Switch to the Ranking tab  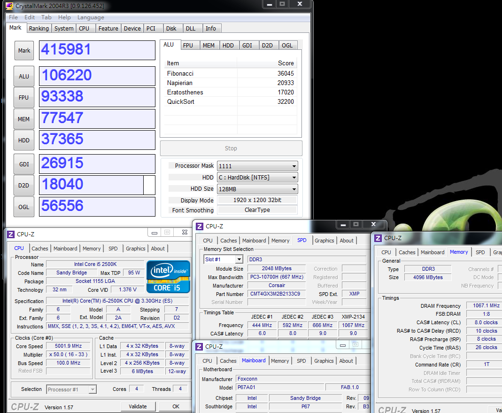39,29
